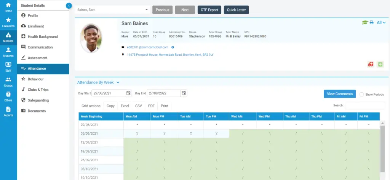The width and height of the screenshot is (390, 180).
Task: Open the All filter dropdown
Action: click(x=381, y=23)
